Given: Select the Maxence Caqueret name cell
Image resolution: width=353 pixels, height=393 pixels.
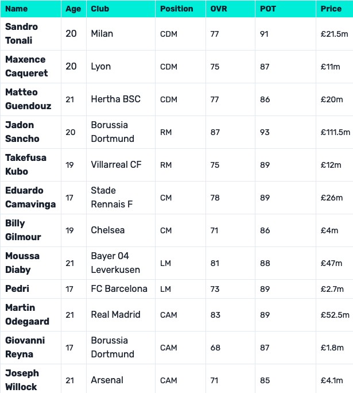Looking at the screenshot, I should 26,67.
